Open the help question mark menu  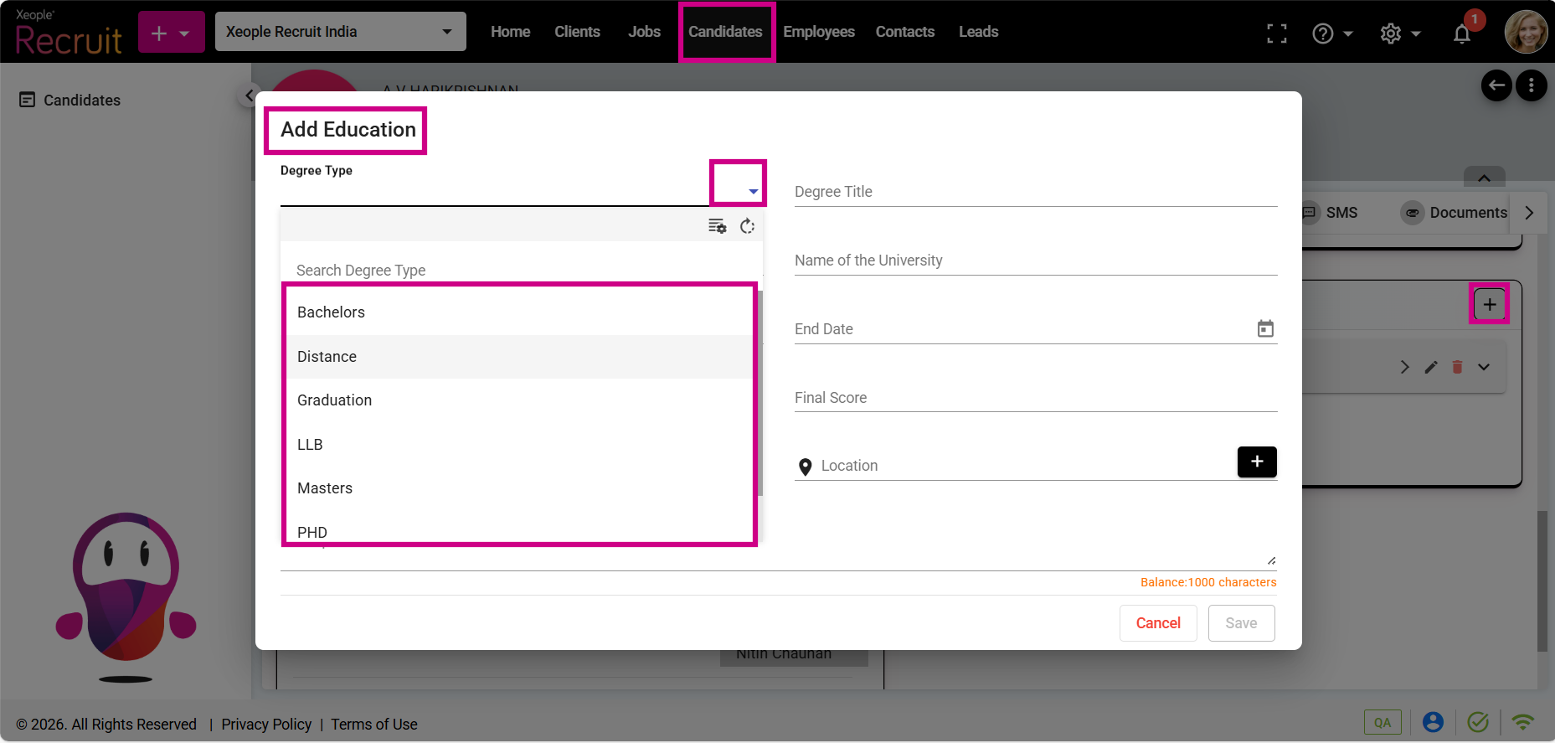1331,34
